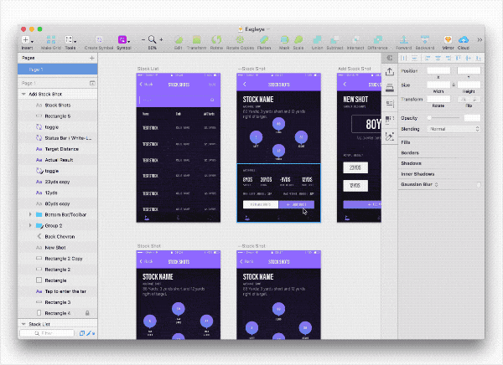Move layer Backward with toolbar icon
Image resolution: width=503 pixels, height=365 pixels.
click(425, 39)
